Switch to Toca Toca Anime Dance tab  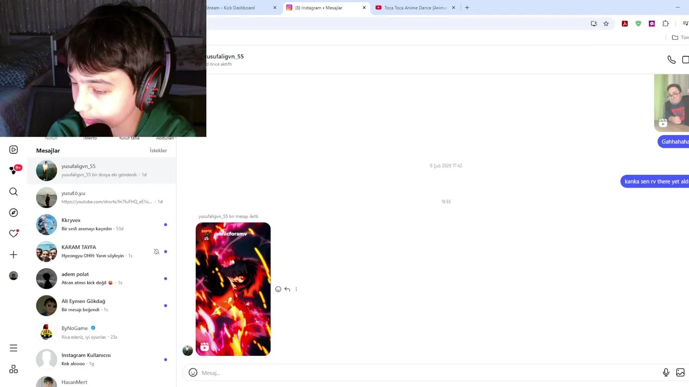point(415,8)
